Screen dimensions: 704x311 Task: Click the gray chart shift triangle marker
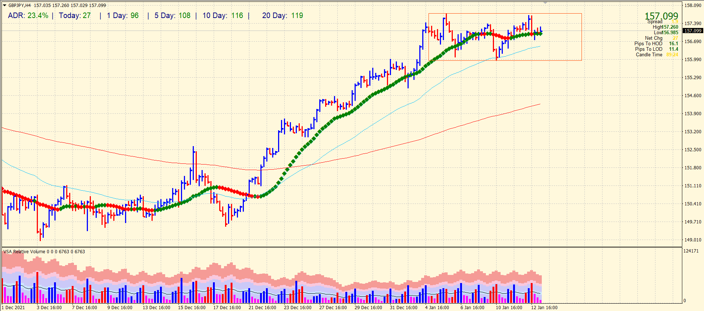point(545,3)
